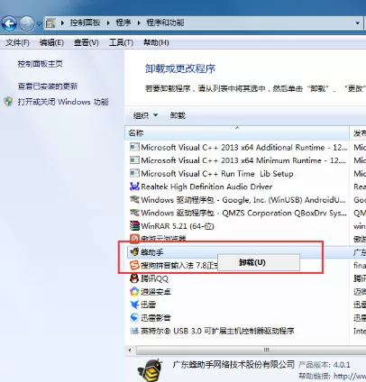Go to 控制面板主页 link
Screen dimensions: 366x382
40,64
